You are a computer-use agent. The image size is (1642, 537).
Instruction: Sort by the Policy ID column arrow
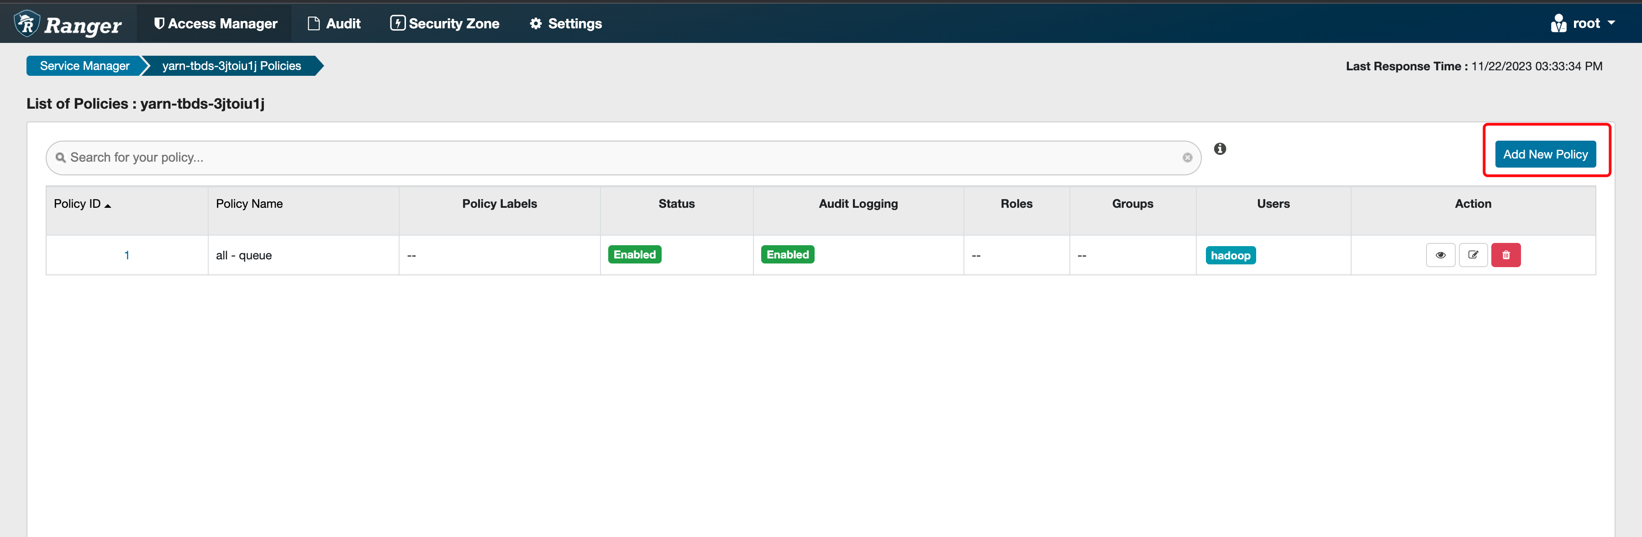[x=108, y=205]
